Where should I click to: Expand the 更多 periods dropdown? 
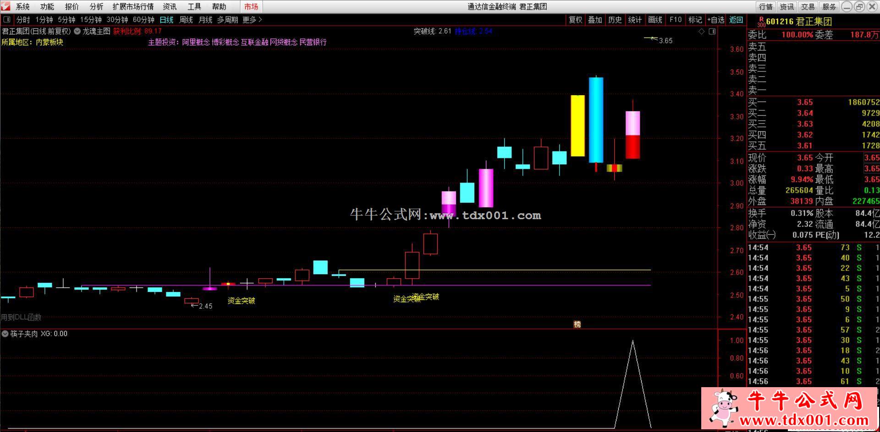point(252,20)
